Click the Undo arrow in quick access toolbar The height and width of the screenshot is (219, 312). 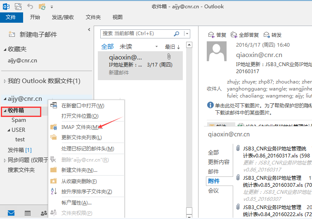pos(30,7)
